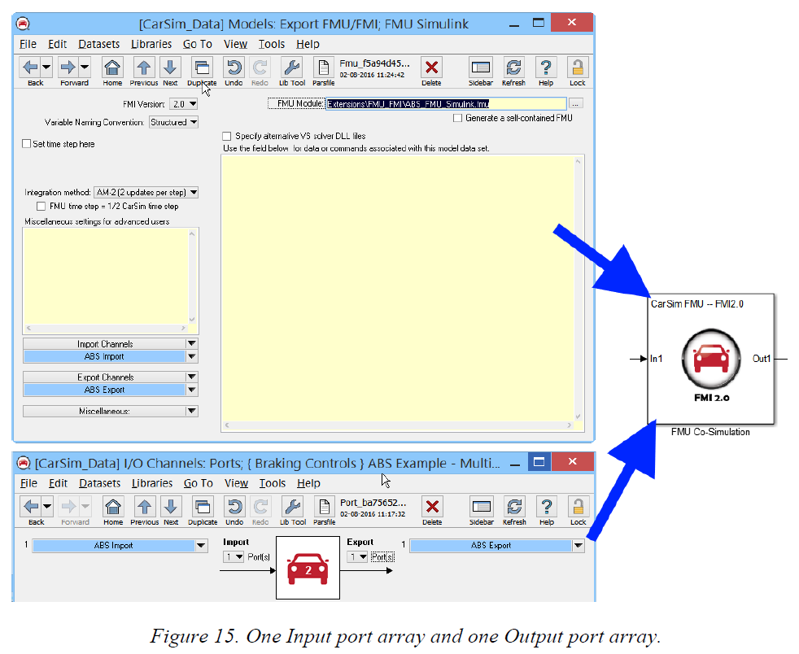Toggle Lock in I/O Channels window
The height and width of the screenshot is (654, 799).
click(x=579, y=506)
